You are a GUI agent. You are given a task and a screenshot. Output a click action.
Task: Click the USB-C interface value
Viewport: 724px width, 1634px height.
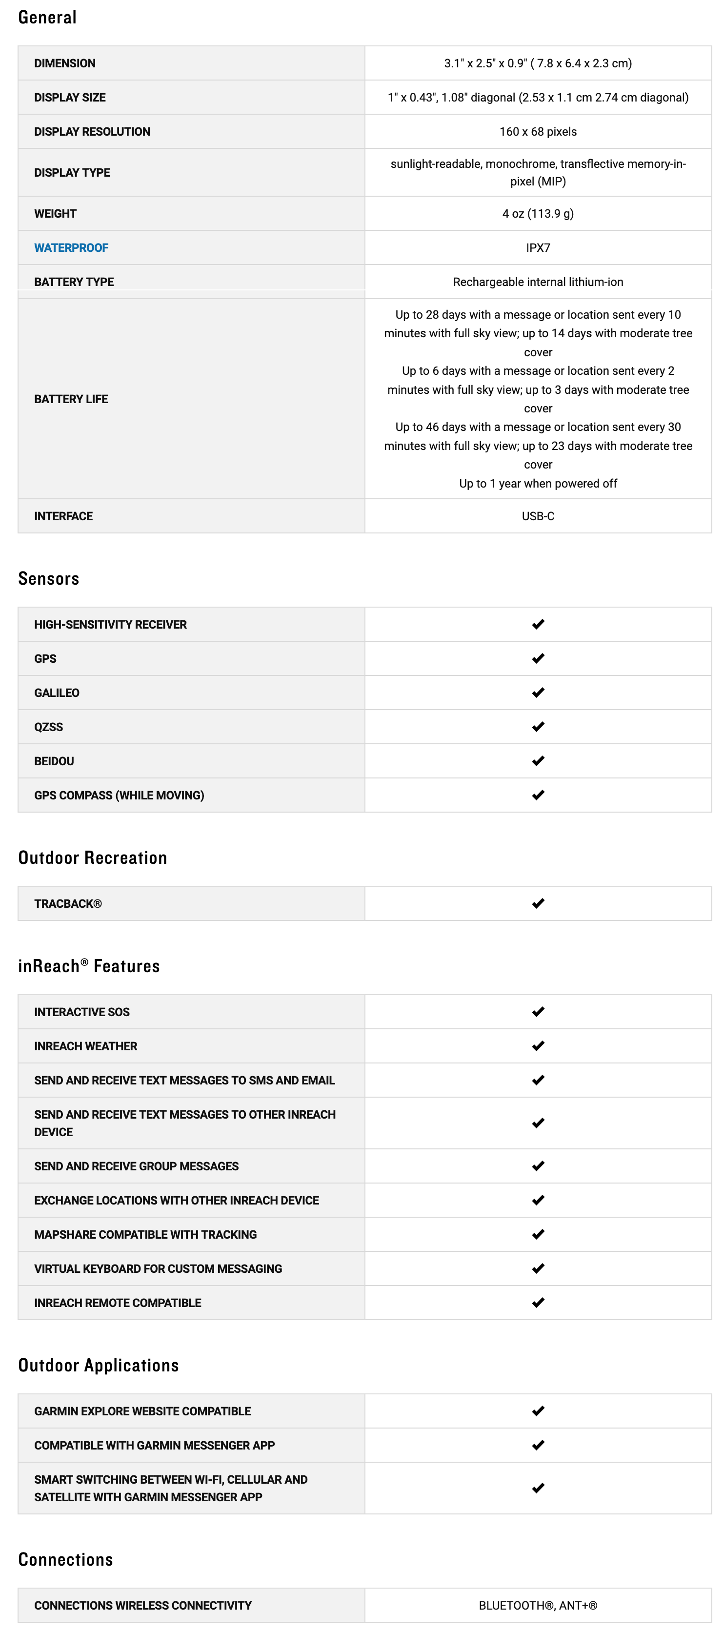(x=538, y=516)
